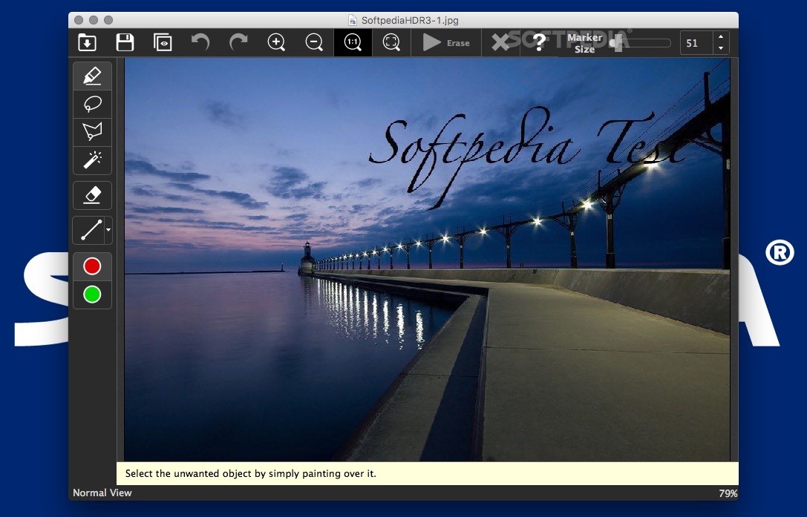Screen dimensions: 807x517
Task: Click the Erase button to remove selection
Action: (x=445, y=42)
